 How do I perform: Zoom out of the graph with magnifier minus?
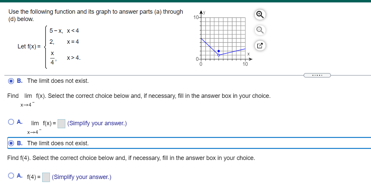tap(260, 30)
